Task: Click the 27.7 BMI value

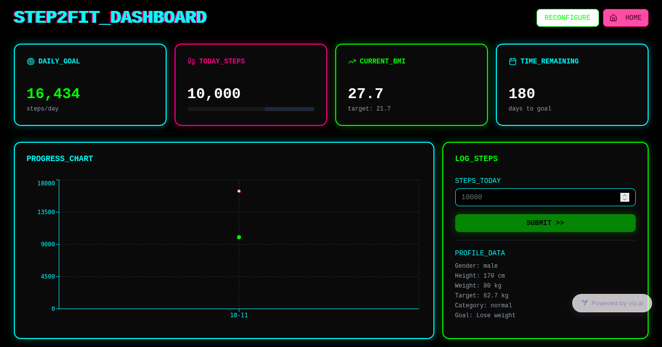Action: (x=365, y=94)
